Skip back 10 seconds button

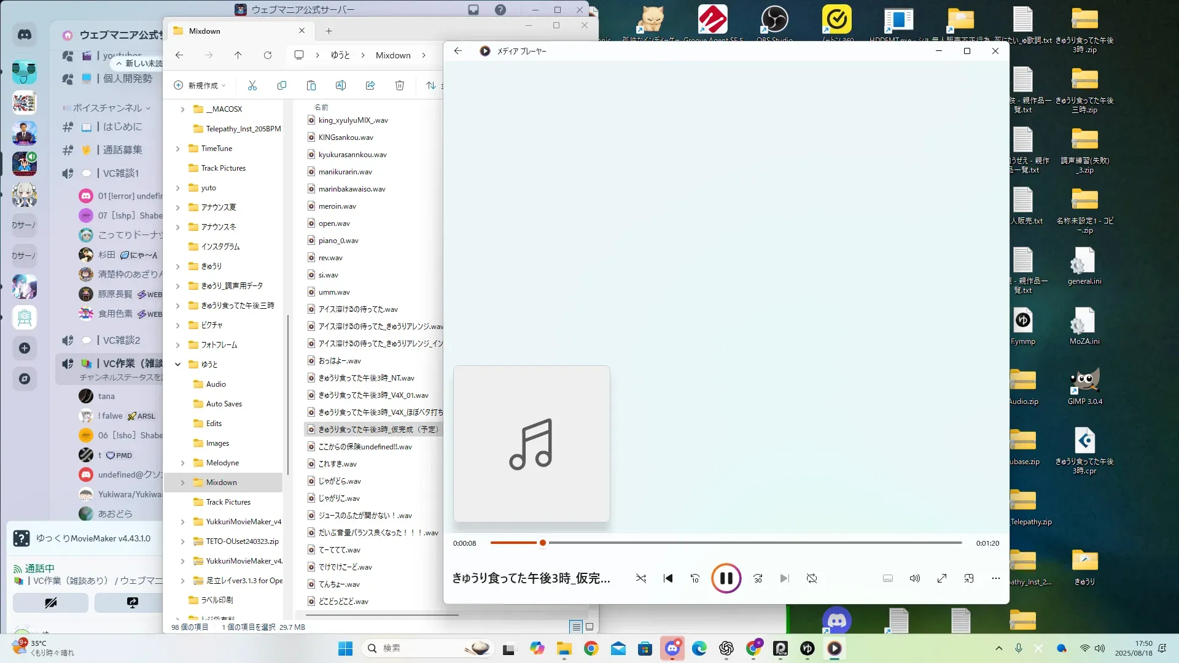click(695, 578)
